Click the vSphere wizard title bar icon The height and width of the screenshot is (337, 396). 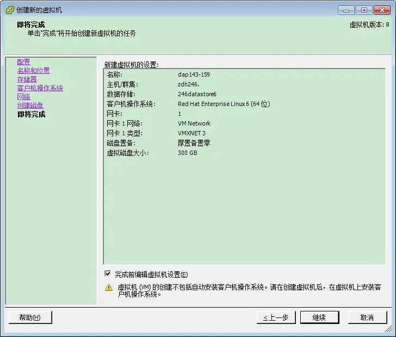point(10,10)
